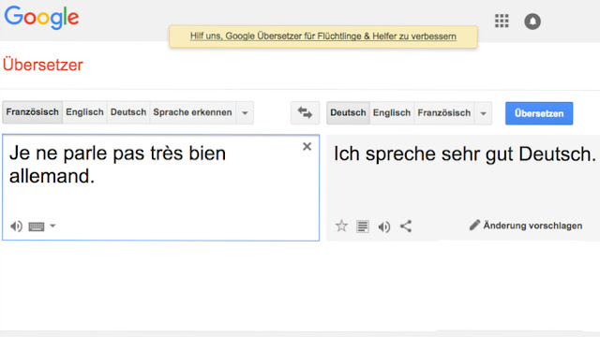Listen to the French source text
600x337 pixels.
pos(16,227)
